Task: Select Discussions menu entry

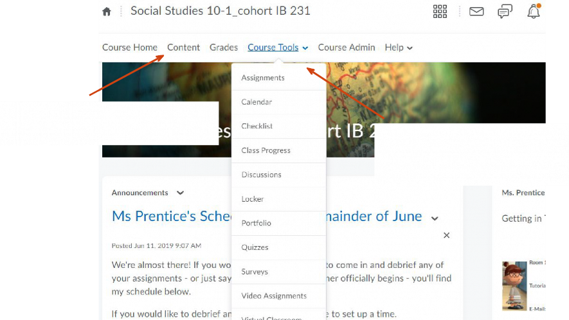Action: (x=262, y=175)
